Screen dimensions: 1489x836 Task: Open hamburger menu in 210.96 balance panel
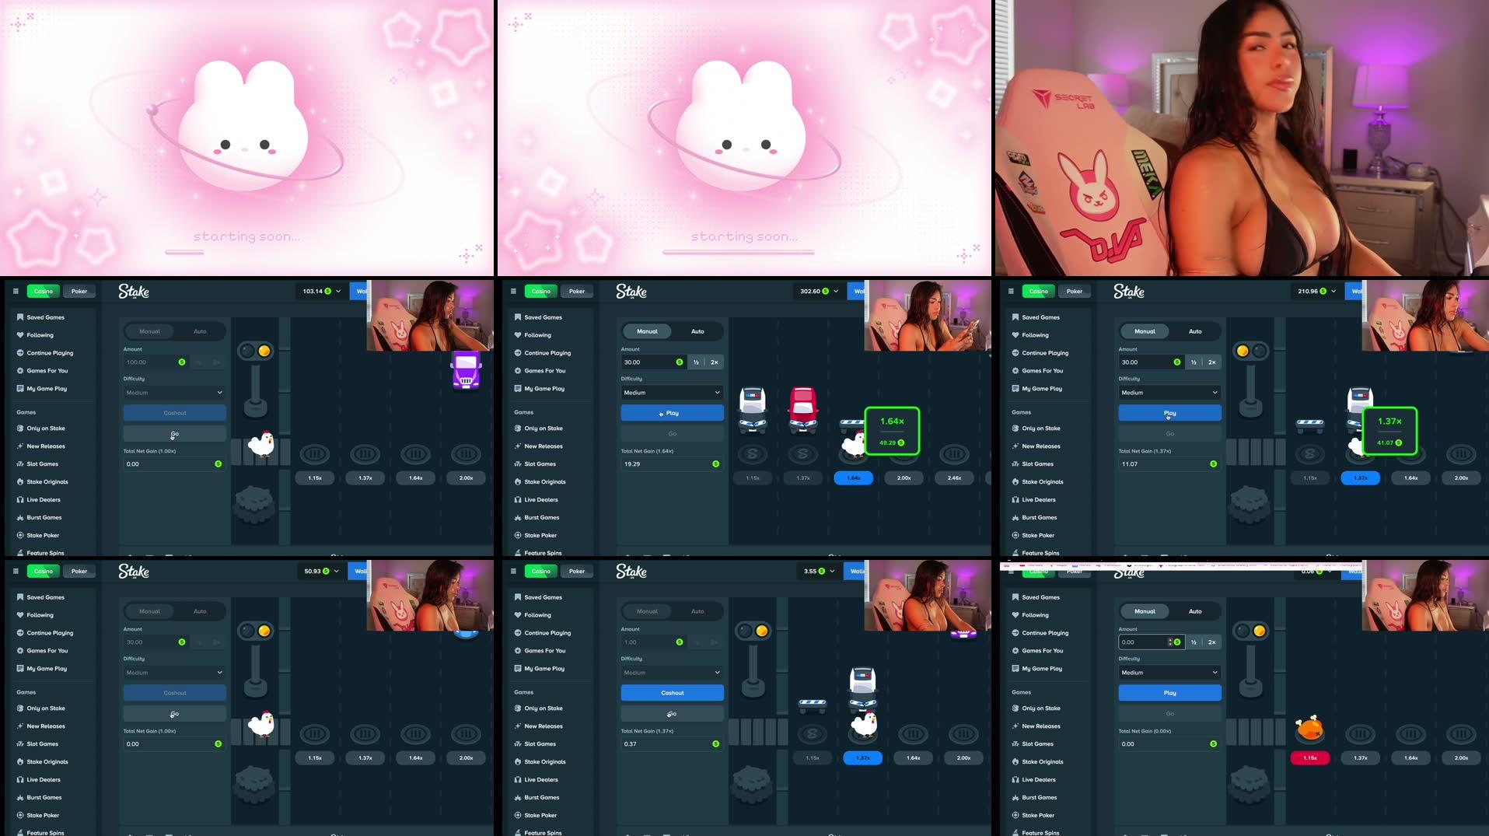1011,291
